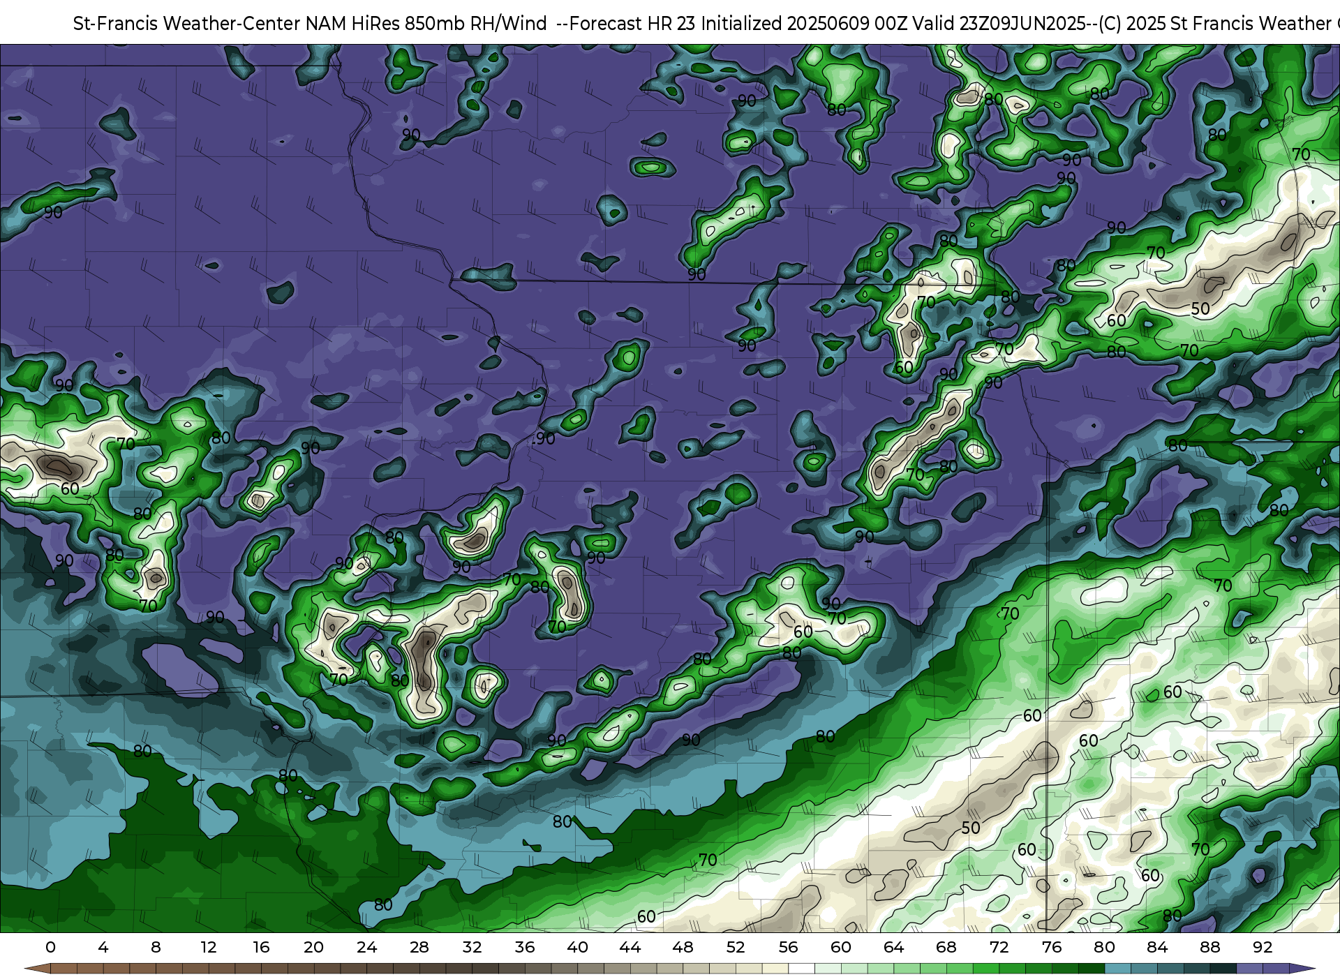Click "Forecast HR 23" in the header
This screenshot has width=1340, height=977.
pos(633,24)
